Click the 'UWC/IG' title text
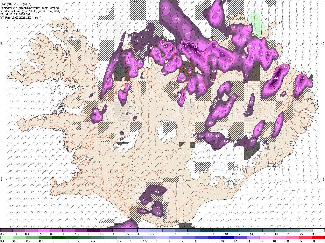The width and height of the screenshot is (325, 243). click(6, 4)
